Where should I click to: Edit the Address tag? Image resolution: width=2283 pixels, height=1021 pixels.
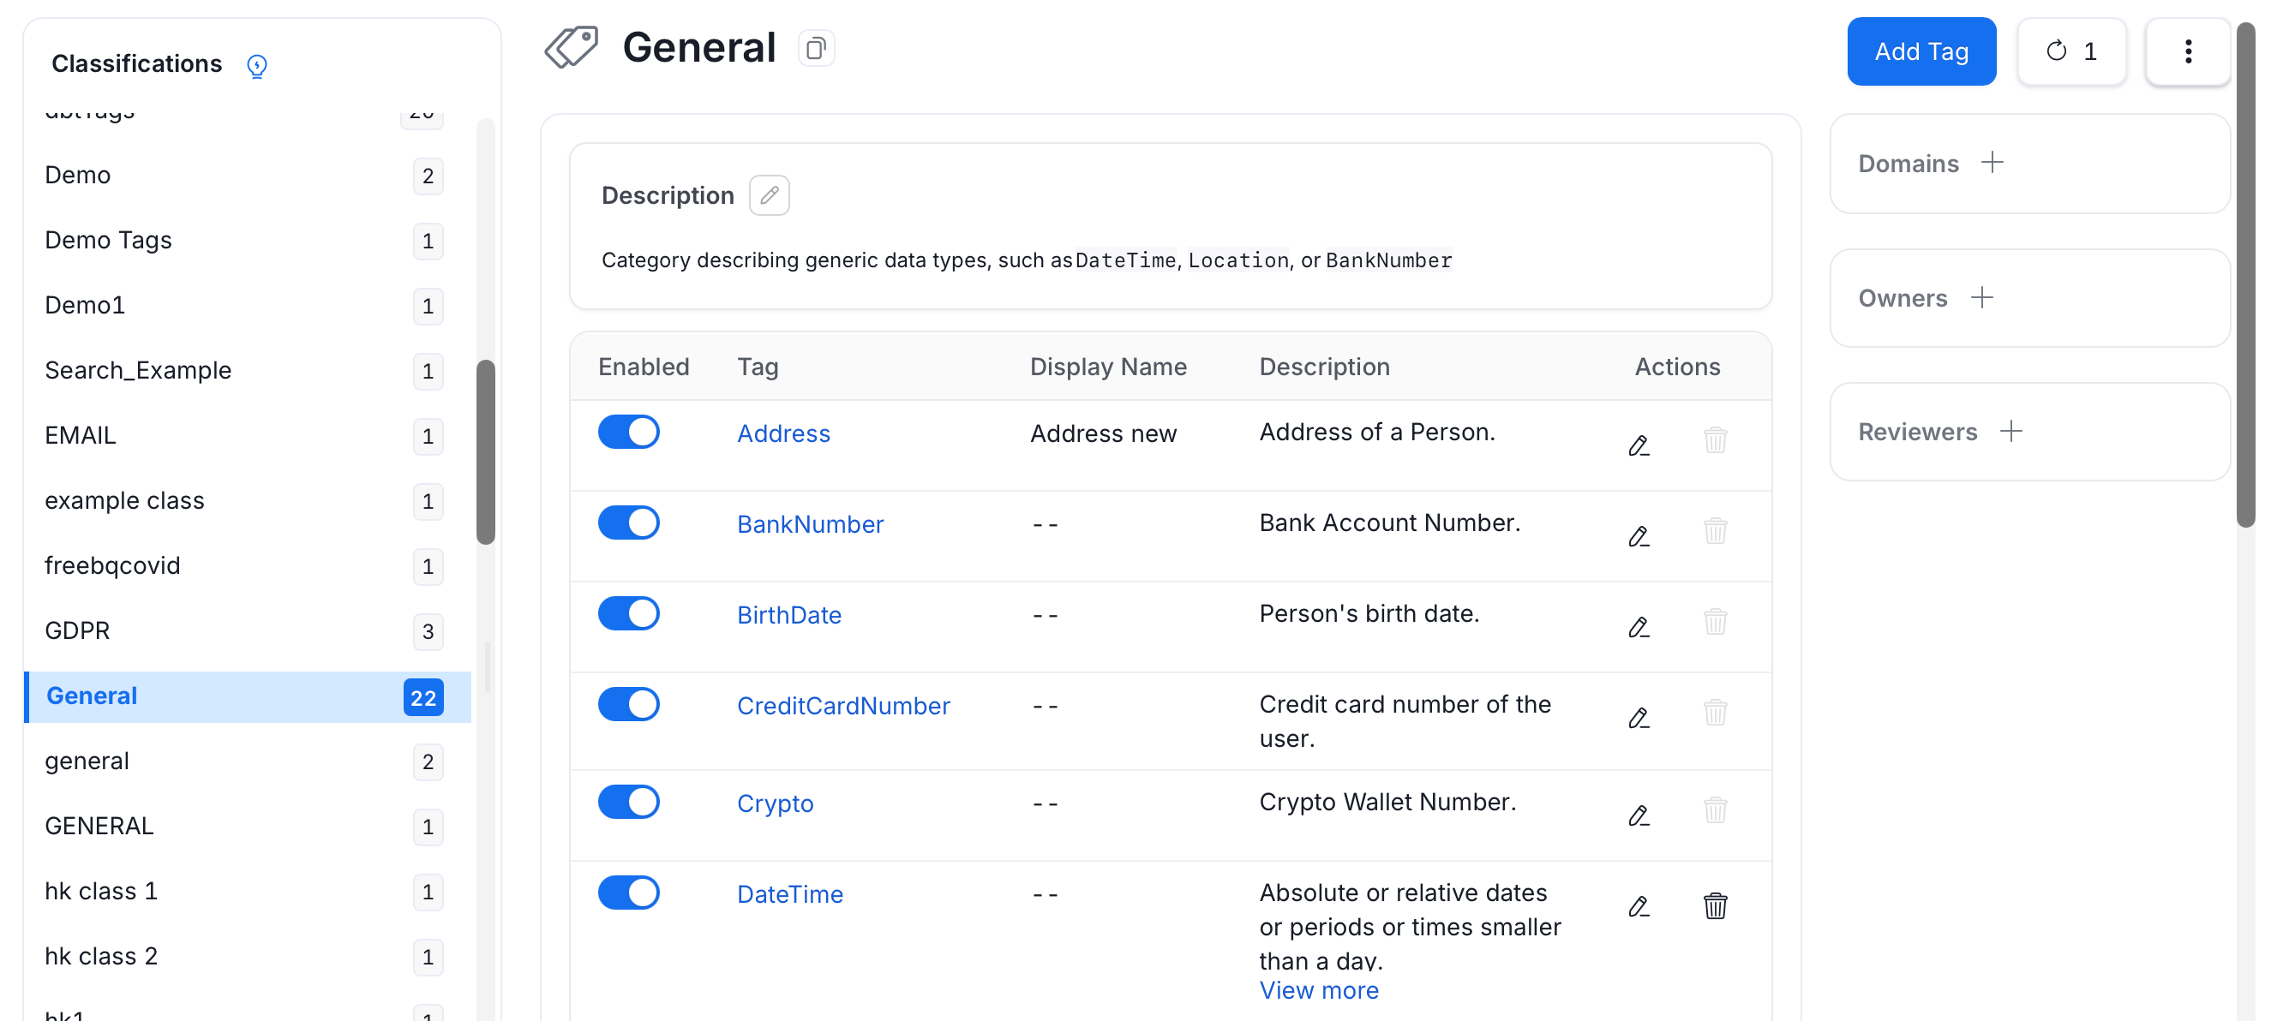point(1639,445)
